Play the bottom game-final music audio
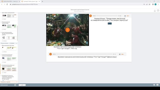The height and width of the screenshot is (90, 160). [x=50, y=54]
